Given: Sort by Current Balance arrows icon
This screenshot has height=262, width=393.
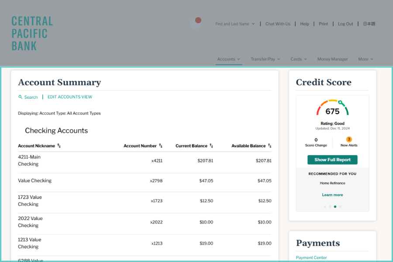Looking at the screenshot, I should click(211, 146).
